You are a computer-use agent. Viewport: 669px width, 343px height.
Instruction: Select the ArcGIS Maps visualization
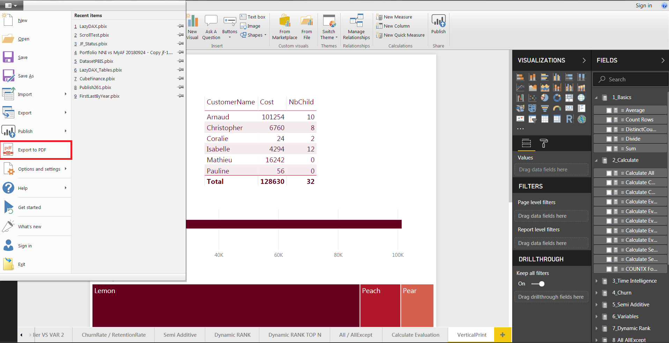[581, 119]
